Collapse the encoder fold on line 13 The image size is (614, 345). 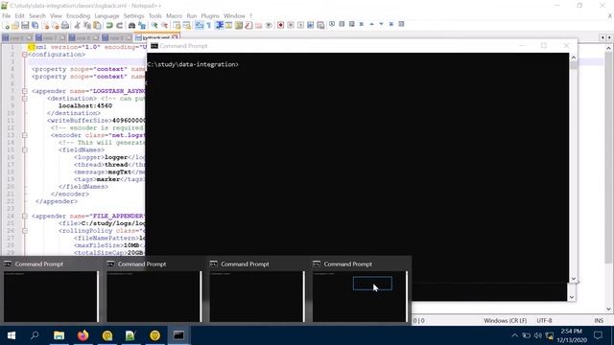(24, 135)
